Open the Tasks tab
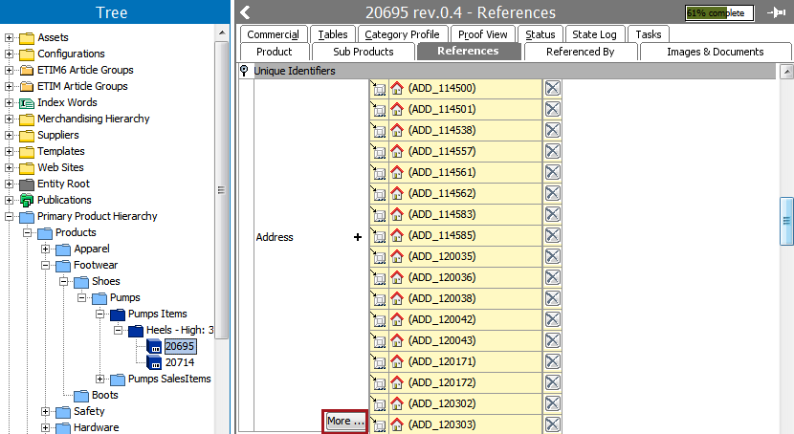794x434 pixels. click(649, 34)
